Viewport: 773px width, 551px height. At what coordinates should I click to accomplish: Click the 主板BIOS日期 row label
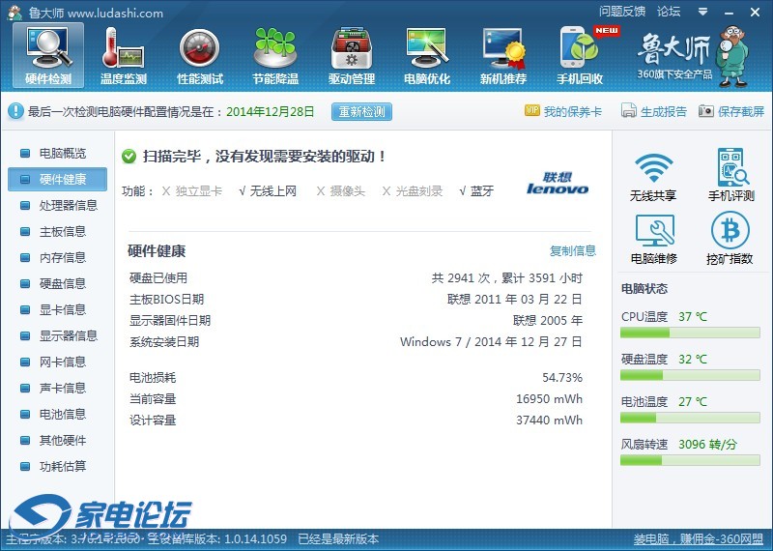click(166, 300)
